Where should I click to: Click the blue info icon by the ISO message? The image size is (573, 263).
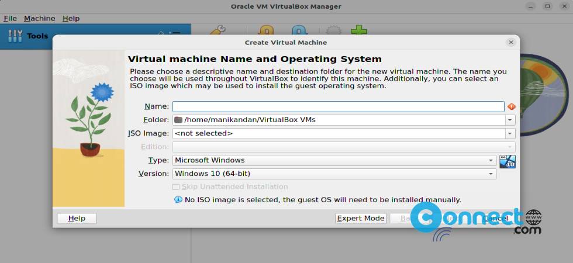coord(178,200)
